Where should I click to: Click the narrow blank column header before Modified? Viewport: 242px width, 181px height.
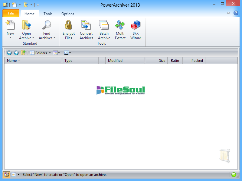tap(102, 61)
